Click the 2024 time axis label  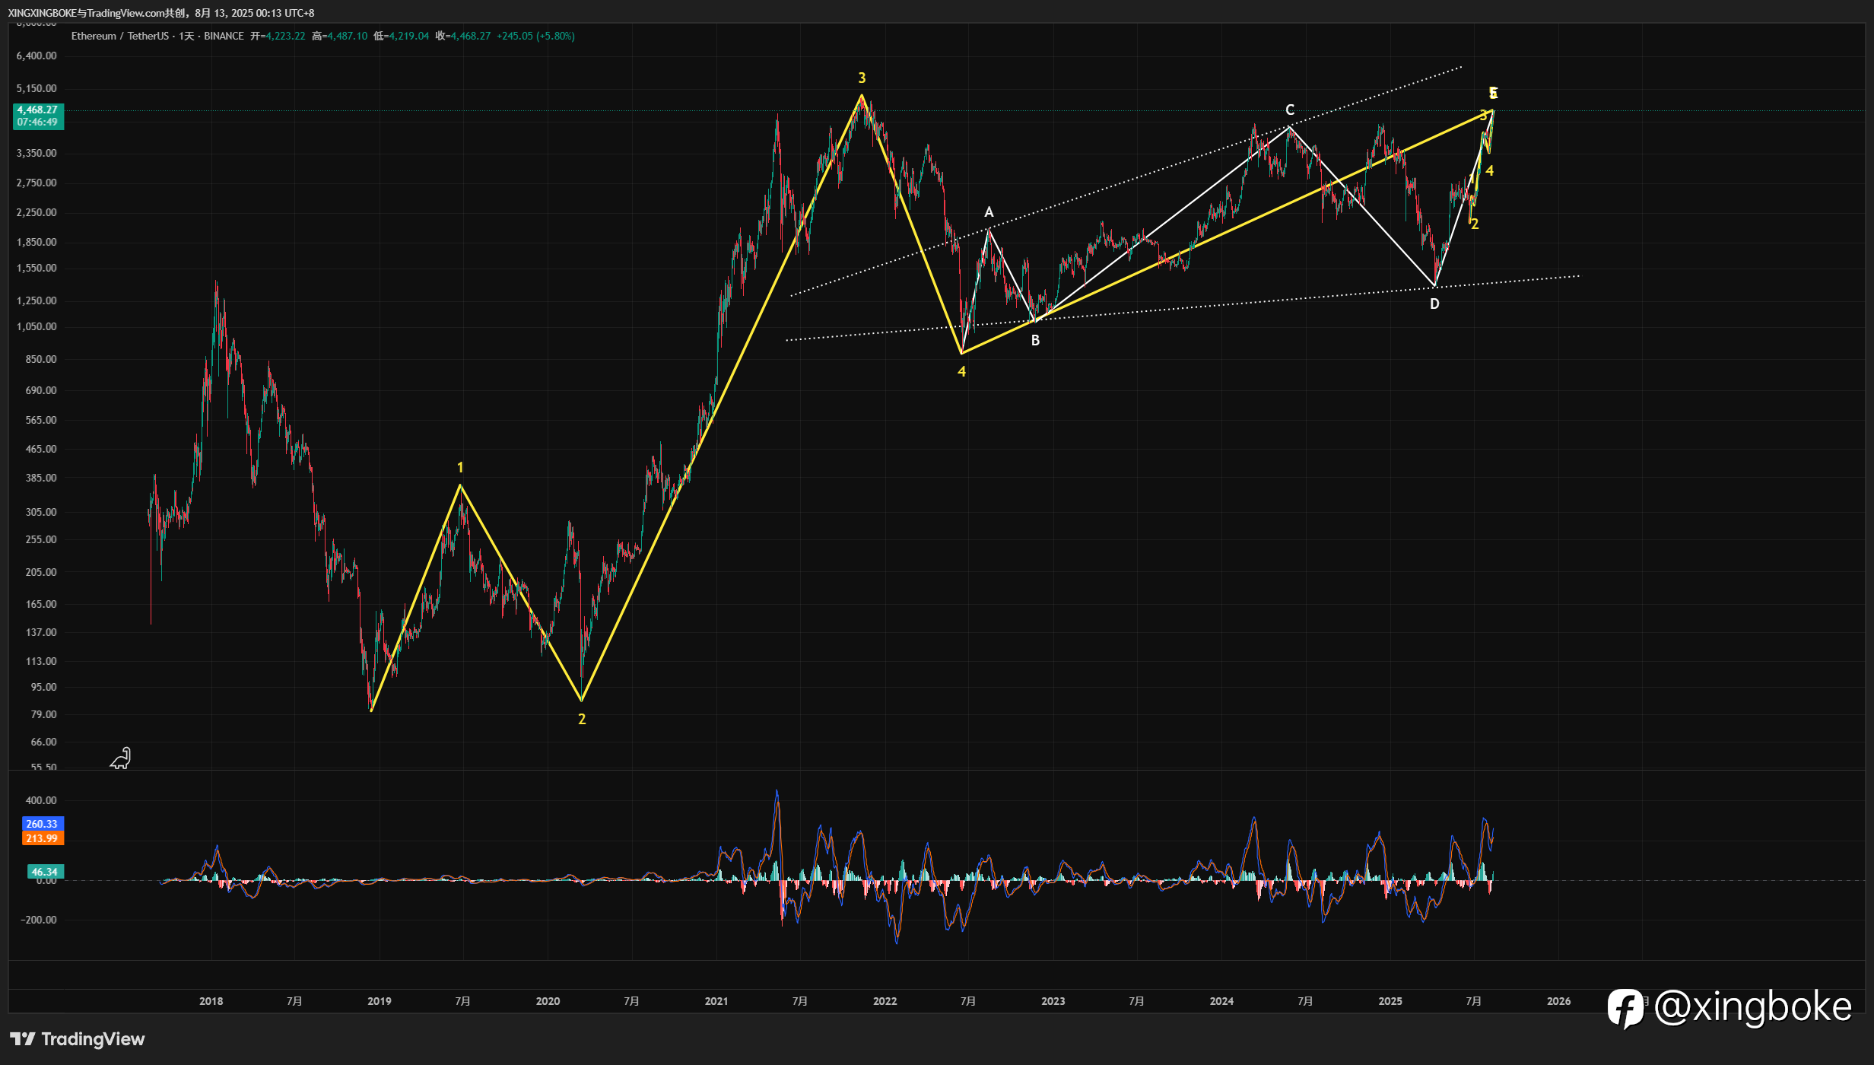[1222, 1002]
